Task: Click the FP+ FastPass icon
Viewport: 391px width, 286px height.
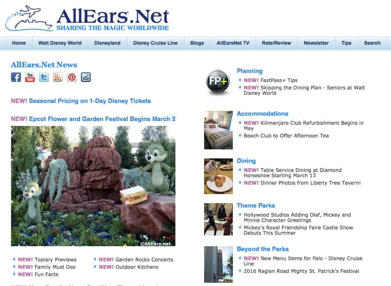Action: point(218,82)
